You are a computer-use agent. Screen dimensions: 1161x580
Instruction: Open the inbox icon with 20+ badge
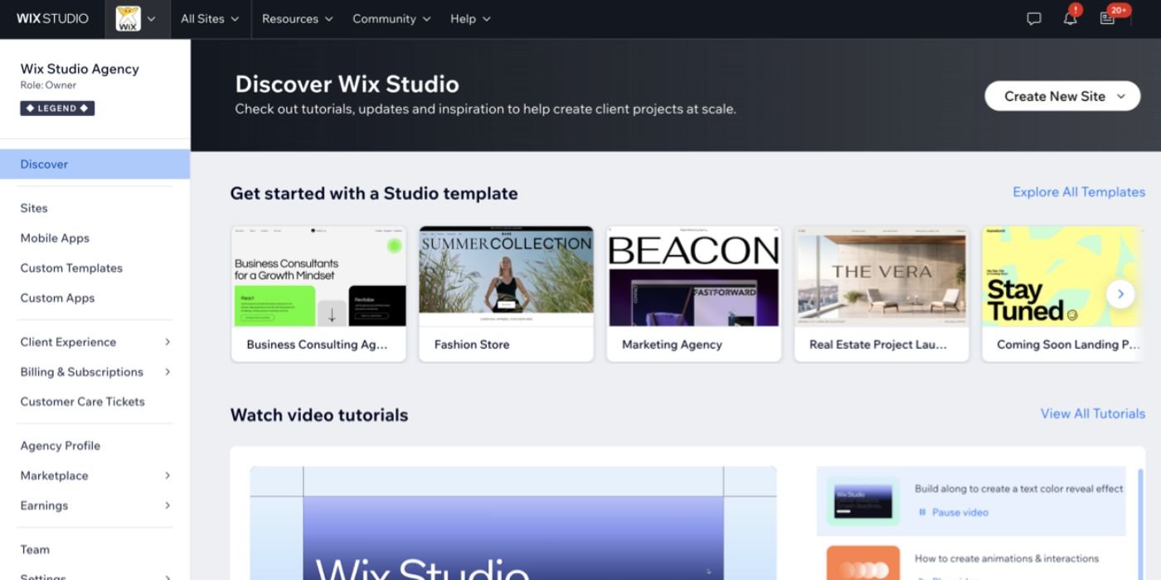[1109, 18]
